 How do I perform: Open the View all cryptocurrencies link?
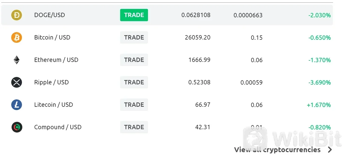[277, 150]
